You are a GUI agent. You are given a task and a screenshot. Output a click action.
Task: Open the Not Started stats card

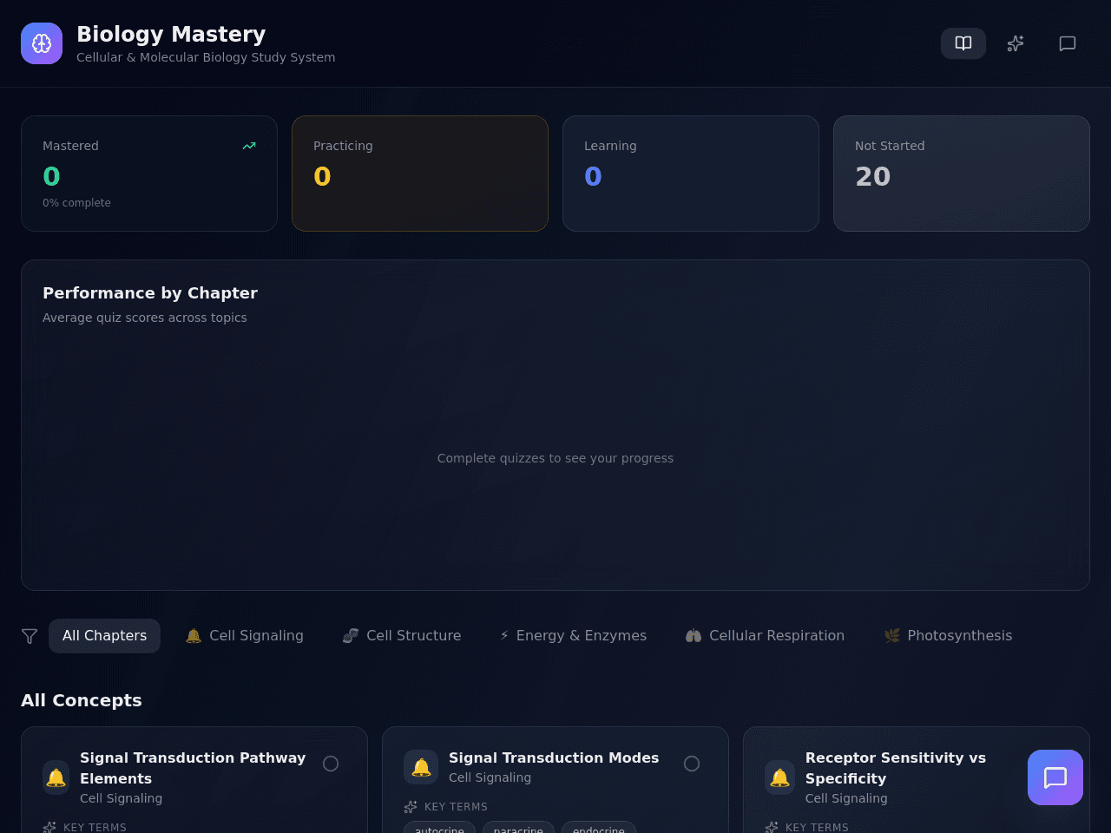click(x=962, y=174)
